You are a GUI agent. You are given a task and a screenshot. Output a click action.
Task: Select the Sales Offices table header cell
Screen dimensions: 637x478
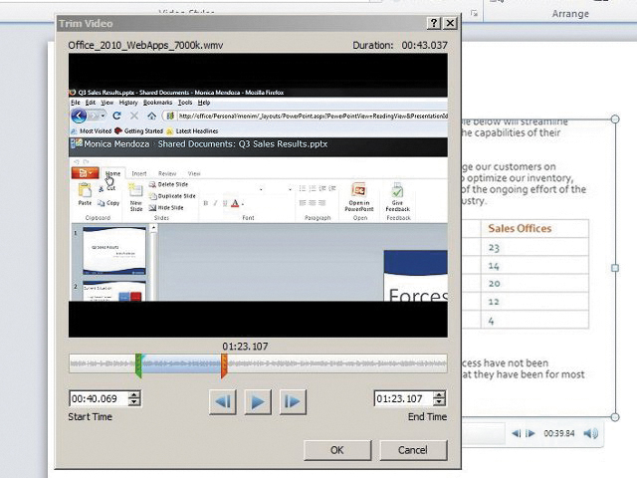[534, 228]
